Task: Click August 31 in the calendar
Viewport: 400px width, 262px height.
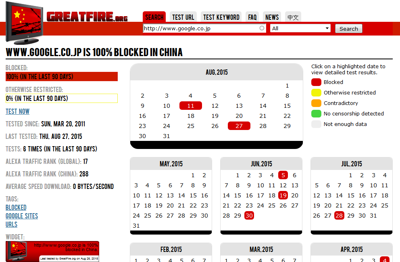Action: [x=166, y=136]
